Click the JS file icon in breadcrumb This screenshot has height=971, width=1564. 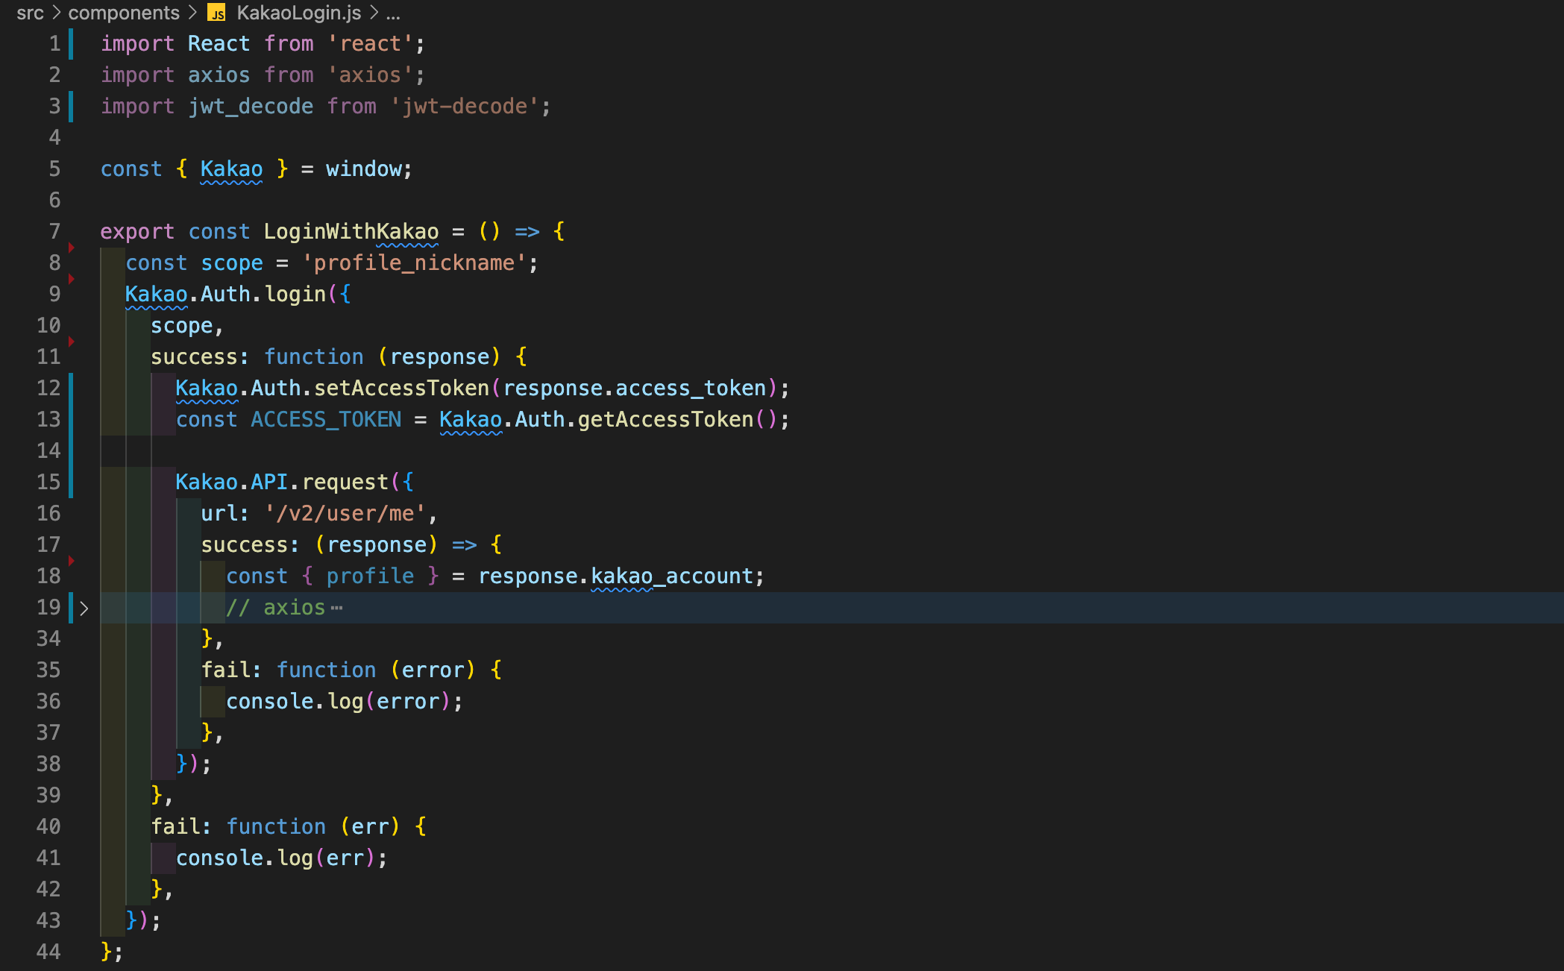tap(216, 13)
